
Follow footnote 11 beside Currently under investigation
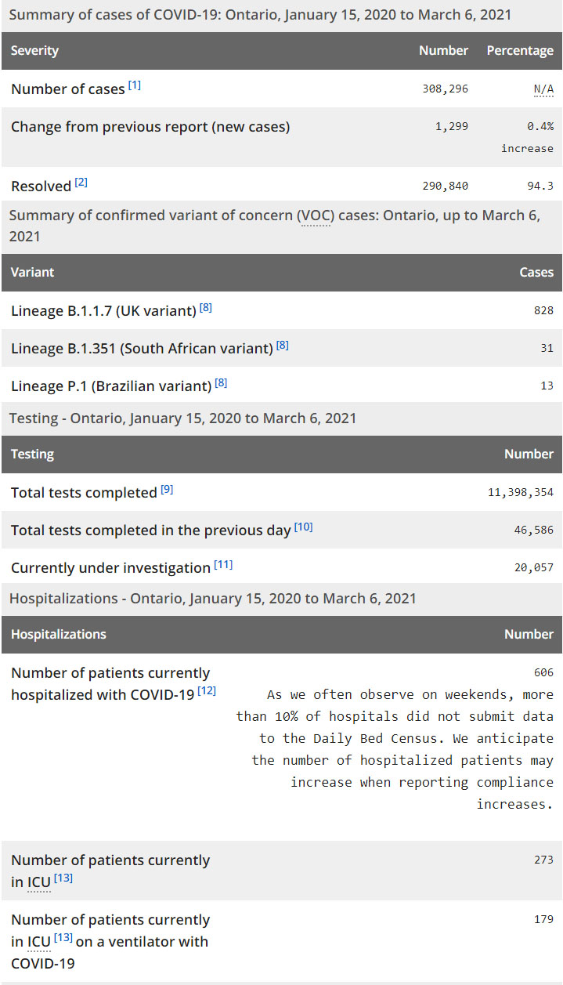pyautogui.click(x=223, y=565)
